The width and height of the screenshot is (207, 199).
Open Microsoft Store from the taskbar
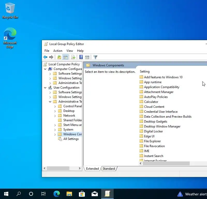[82, 194]
